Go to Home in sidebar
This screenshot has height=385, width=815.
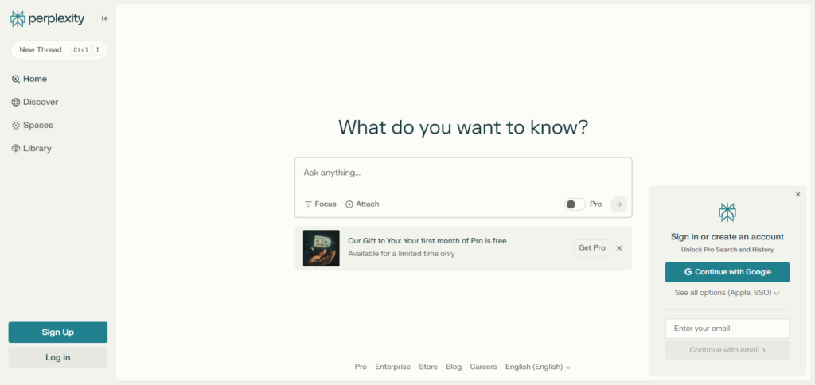coord(29,79)
